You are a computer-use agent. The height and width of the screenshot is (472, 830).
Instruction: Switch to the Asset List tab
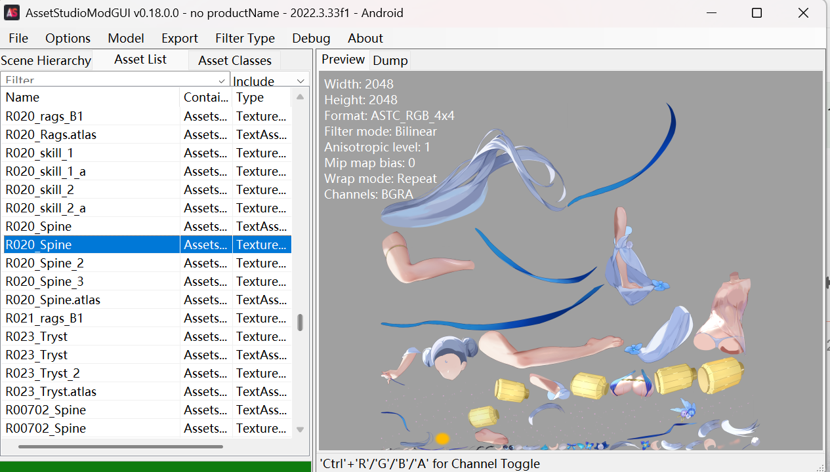[140, 60]
